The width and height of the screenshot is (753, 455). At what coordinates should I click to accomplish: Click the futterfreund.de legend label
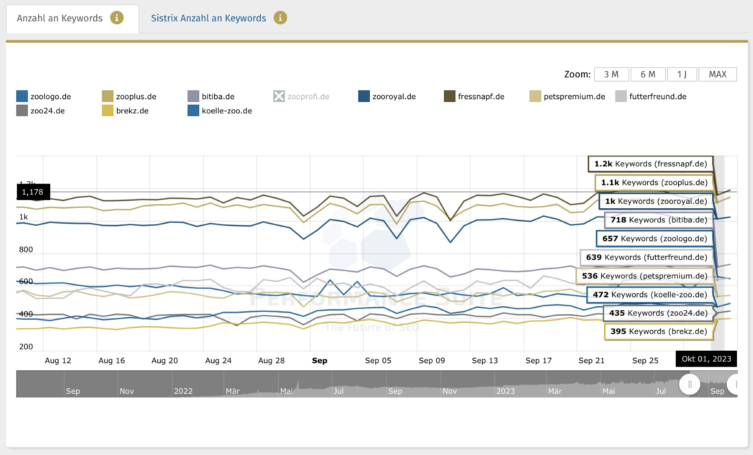click(658, 96)
